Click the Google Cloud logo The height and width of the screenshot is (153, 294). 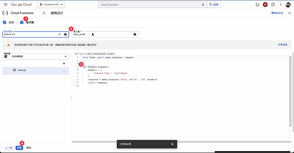pos(21,4)
